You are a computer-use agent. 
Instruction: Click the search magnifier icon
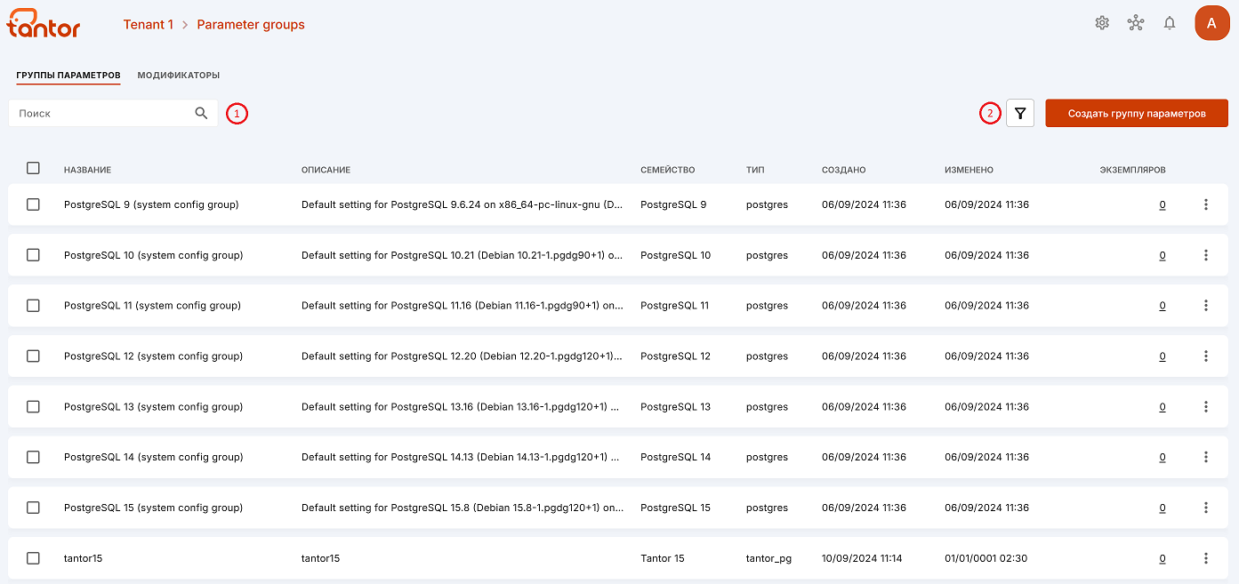click(x=202, y=113)
